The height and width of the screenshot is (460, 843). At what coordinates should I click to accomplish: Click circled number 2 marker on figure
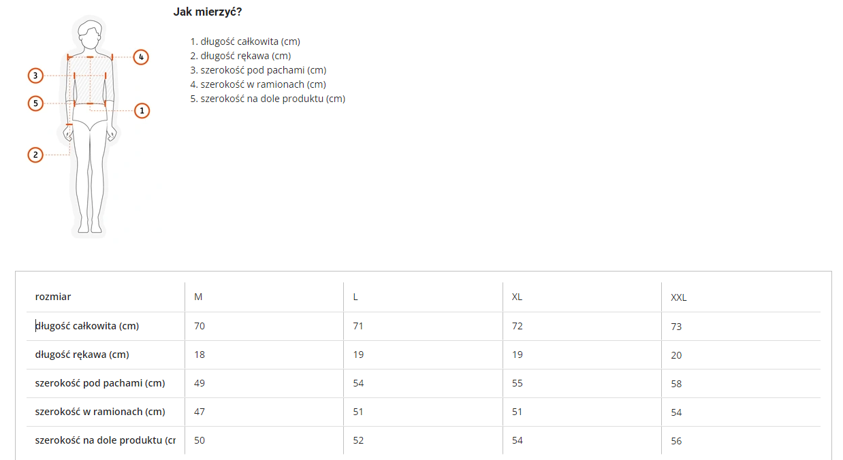[x=35, y=155]
